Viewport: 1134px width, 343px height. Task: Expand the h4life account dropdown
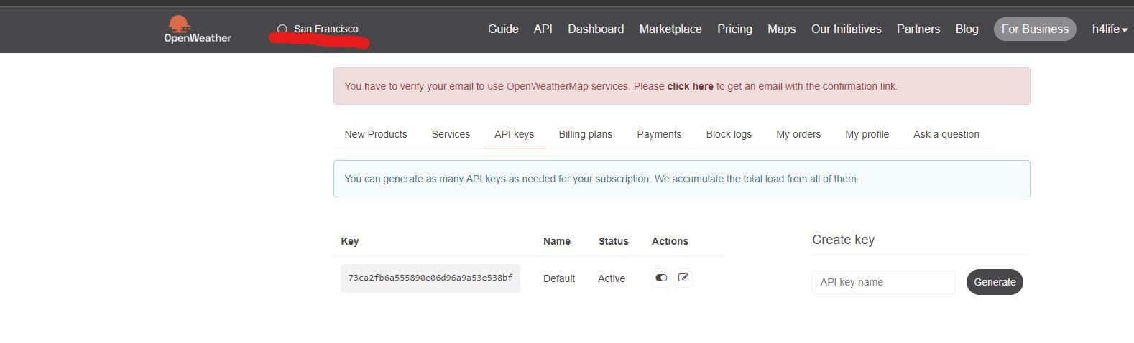pyautogui.click(x=1109, y=29)
